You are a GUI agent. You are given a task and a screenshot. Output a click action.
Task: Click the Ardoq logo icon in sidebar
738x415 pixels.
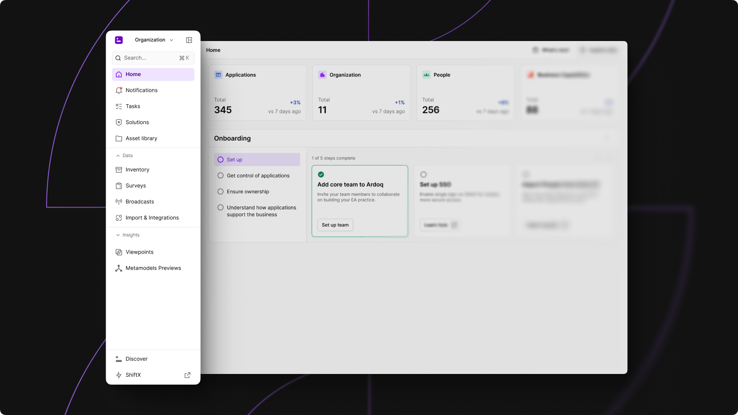[x=119, y=40]
